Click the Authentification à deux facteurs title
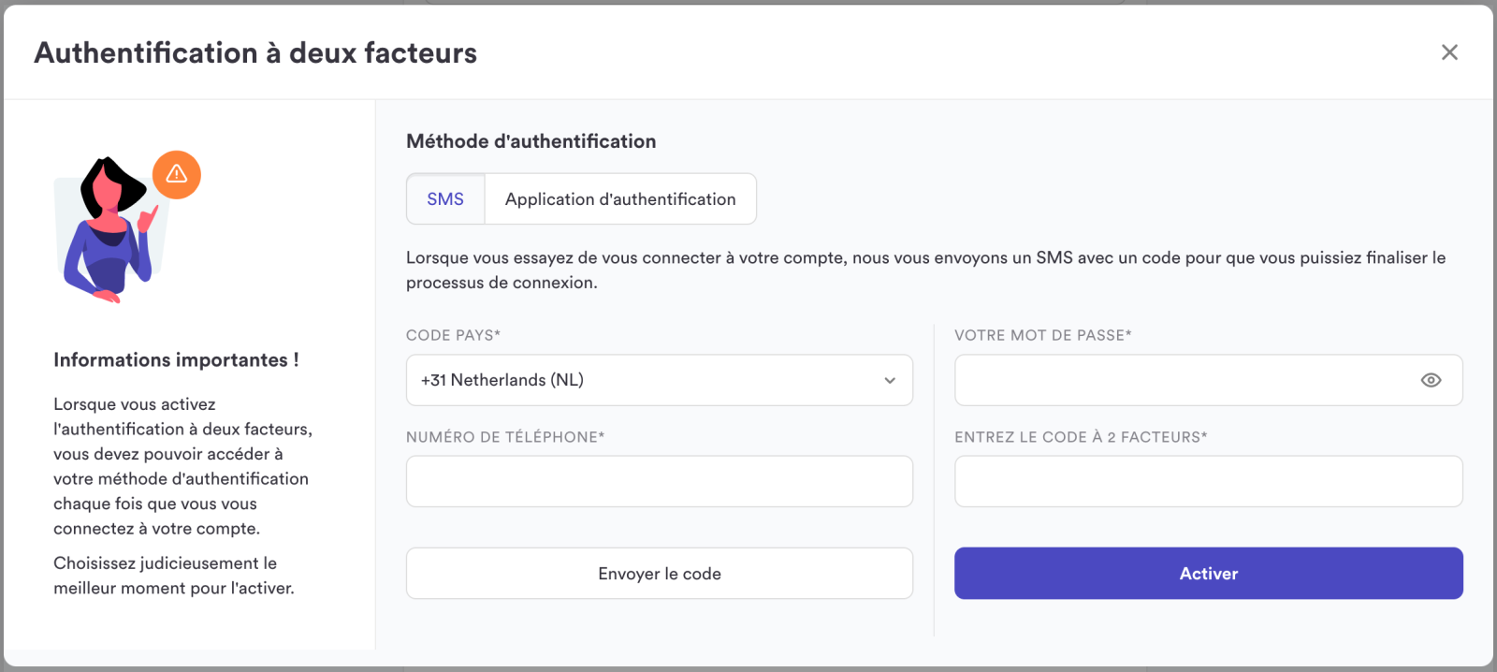This screenshot has width=1497, height=672. 255,52
